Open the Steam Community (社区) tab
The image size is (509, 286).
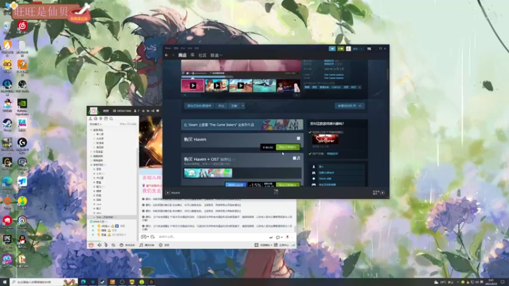tap(202, 55)
